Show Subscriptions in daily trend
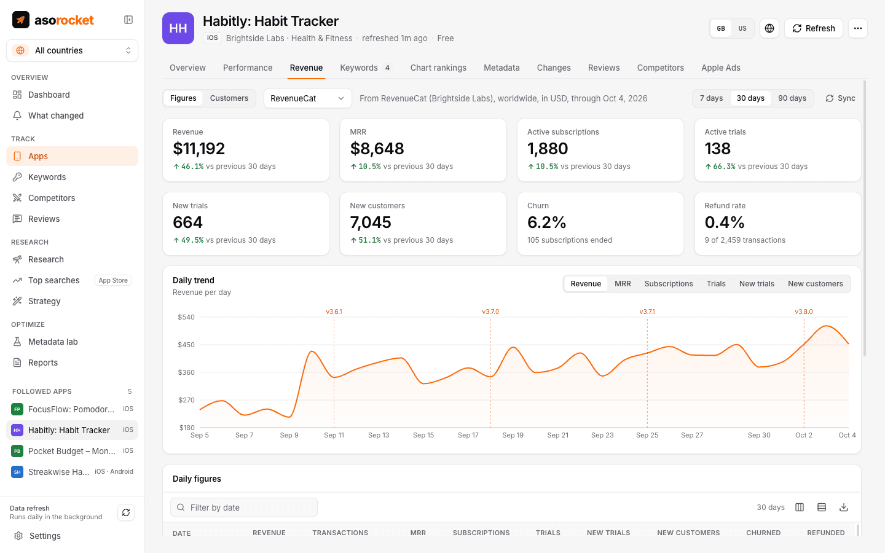The height and width of the screenshot is (553, 885). 669,284
